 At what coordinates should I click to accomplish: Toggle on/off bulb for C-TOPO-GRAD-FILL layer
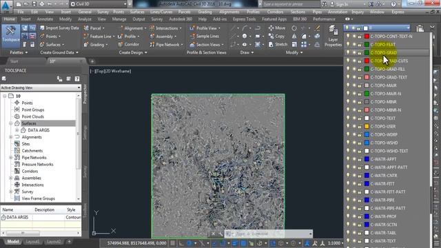coord(348,69)
